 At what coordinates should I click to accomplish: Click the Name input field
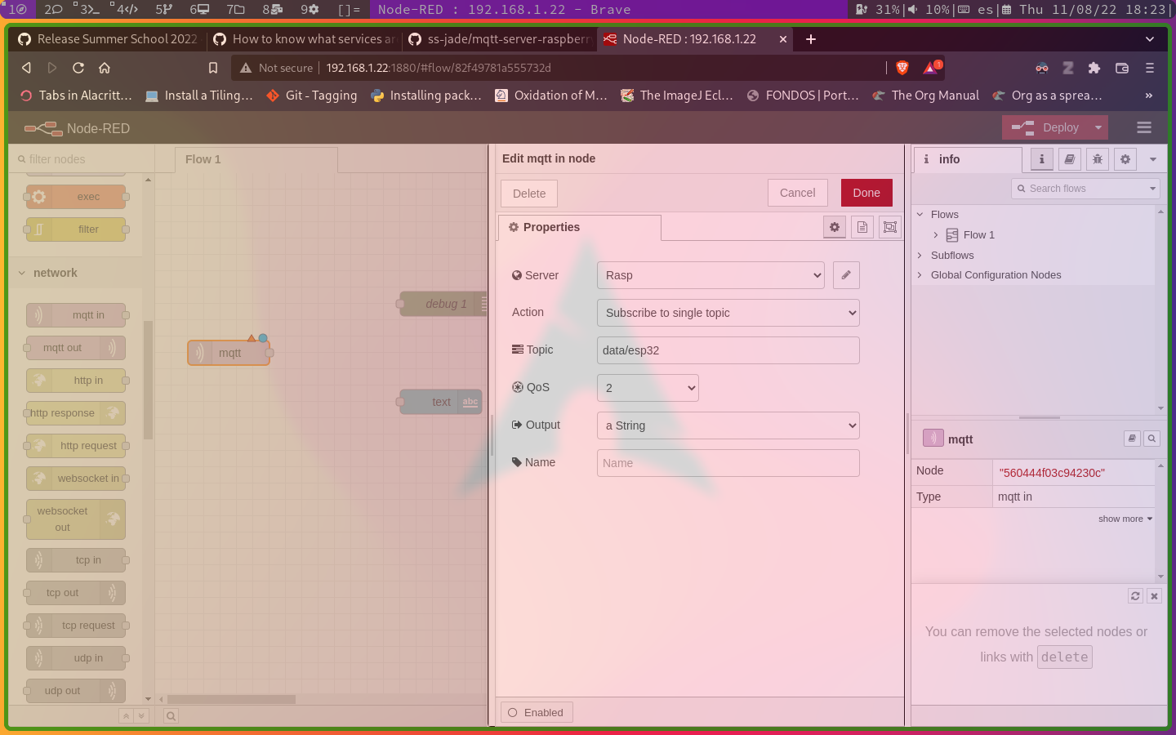(x=728, y=463)
